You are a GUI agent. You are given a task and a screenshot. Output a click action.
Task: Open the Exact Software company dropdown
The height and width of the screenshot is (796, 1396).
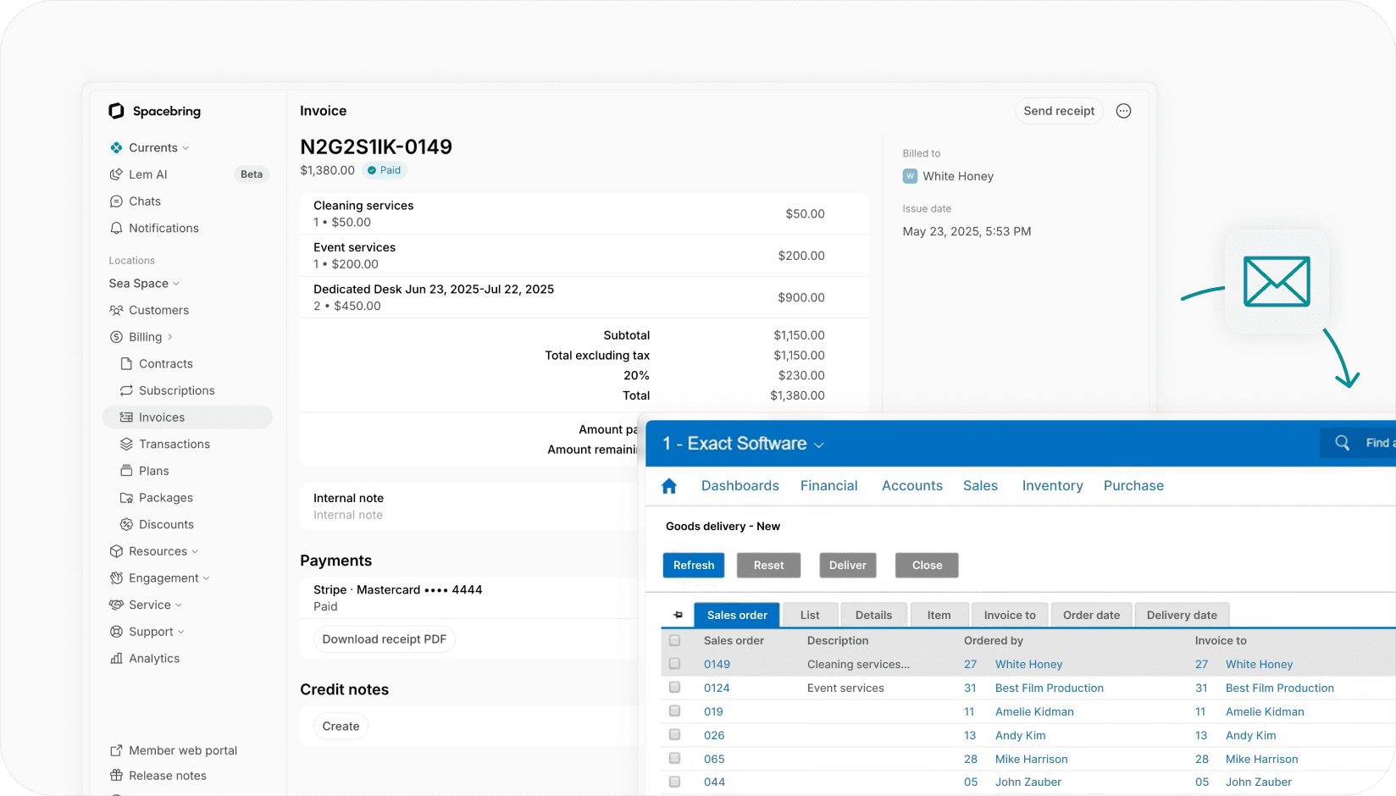coord(819,445)
